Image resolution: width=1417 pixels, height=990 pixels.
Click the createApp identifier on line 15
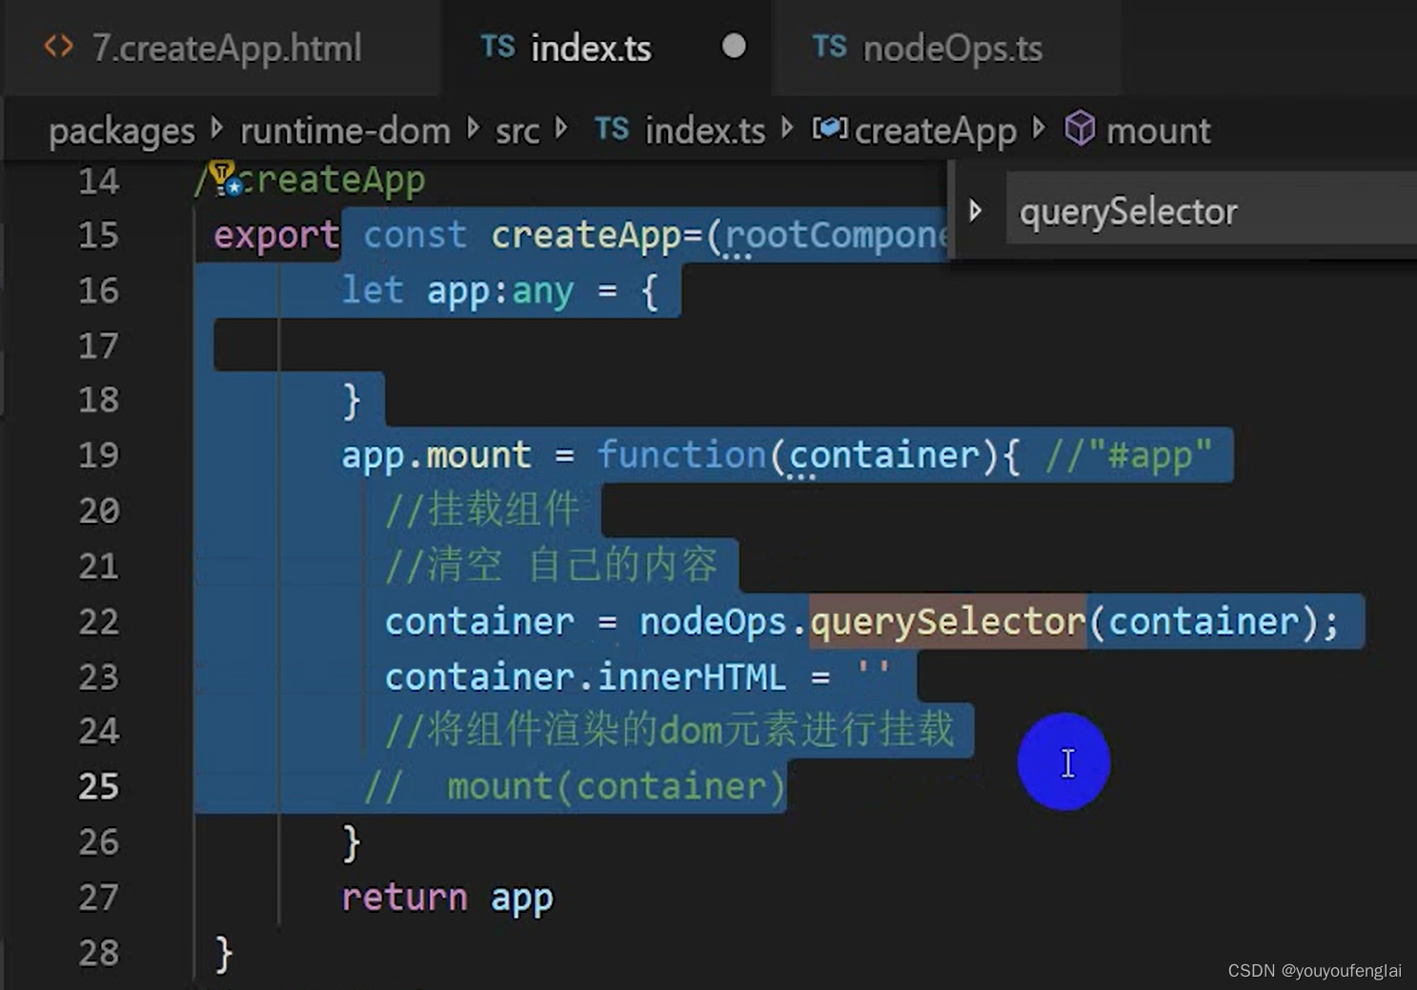coord(586,235)
